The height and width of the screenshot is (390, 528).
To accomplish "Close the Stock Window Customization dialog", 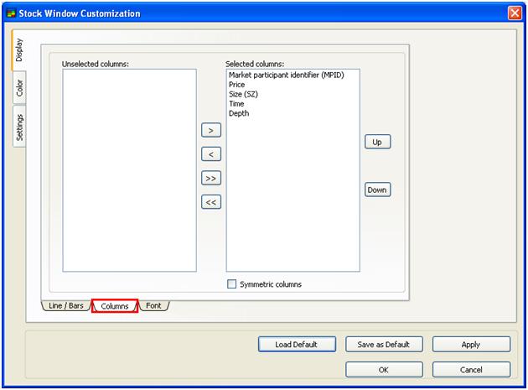I will coord(514,13).
